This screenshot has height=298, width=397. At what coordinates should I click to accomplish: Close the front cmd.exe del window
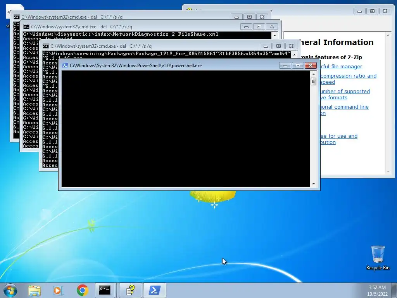point(291,46)
